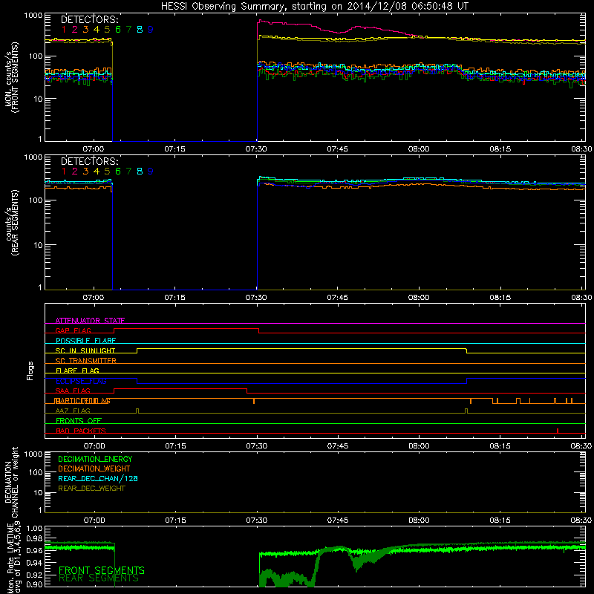
Task: Click the 0.98 tick label on the livetime axis
Action: pos(34,538)
